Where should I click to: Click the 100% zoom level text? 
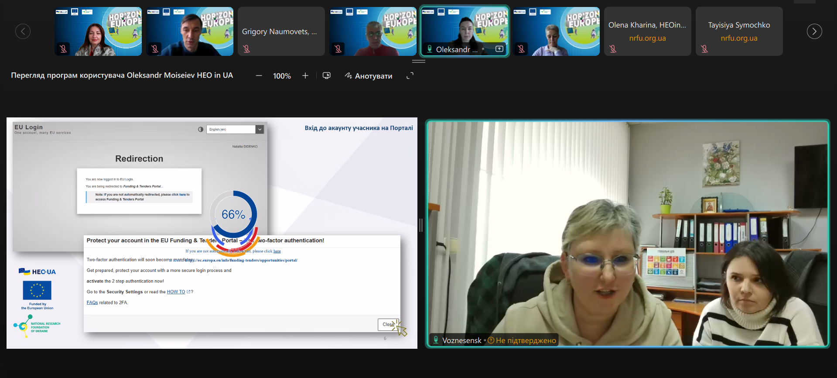pos(282,76)
